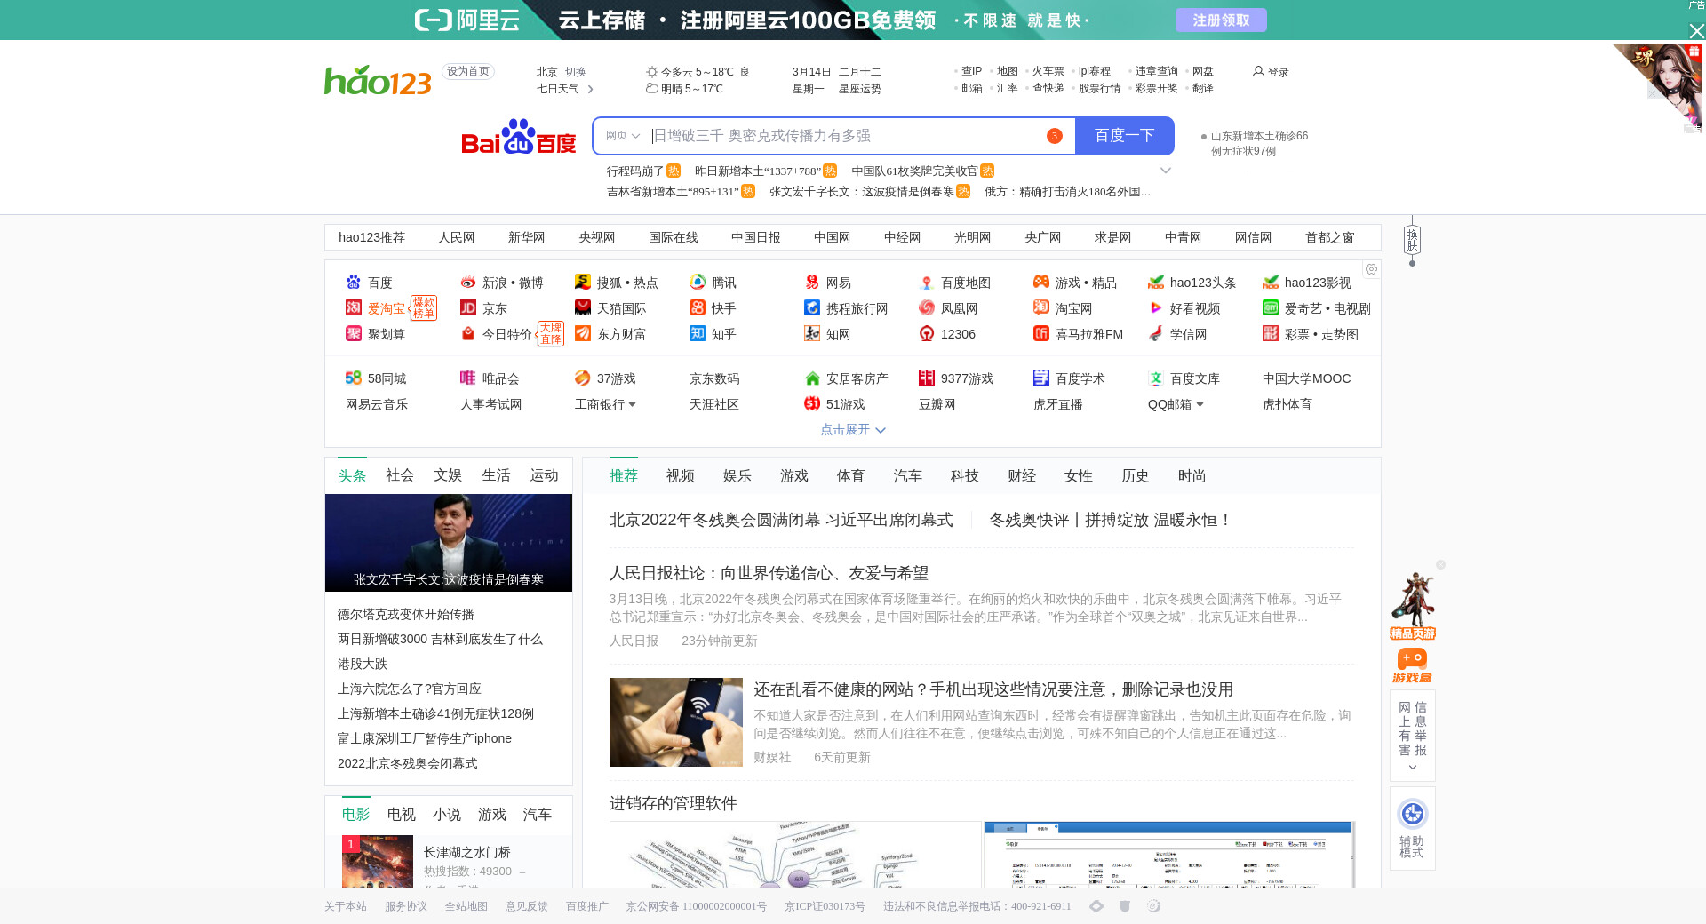Viewport: 1706px width, 924px height.
Task: Open Sina Weibo via its eye icon
Action: point(468,283)
